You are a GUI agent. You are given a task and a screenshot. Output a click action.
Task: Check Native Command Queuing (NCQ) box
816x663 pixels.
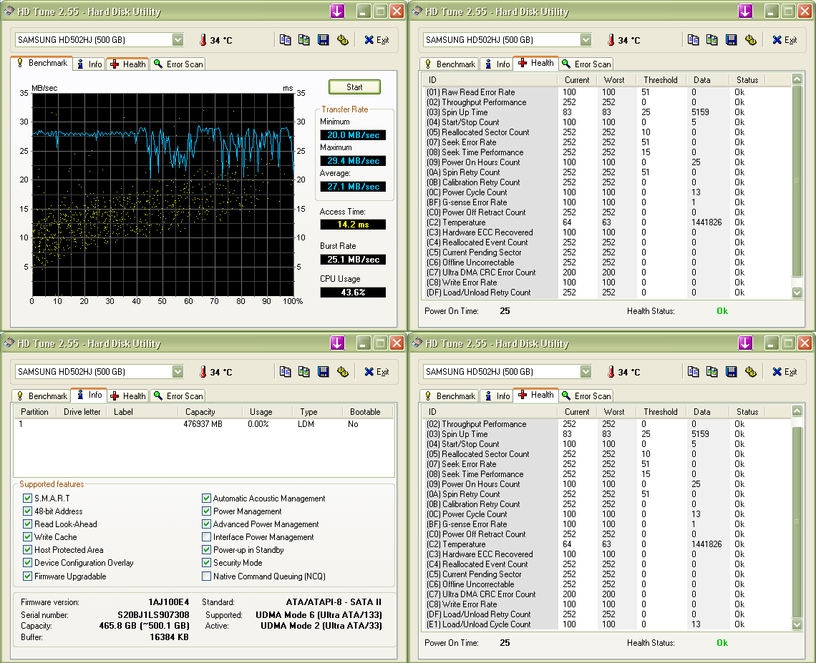[207, 576]
